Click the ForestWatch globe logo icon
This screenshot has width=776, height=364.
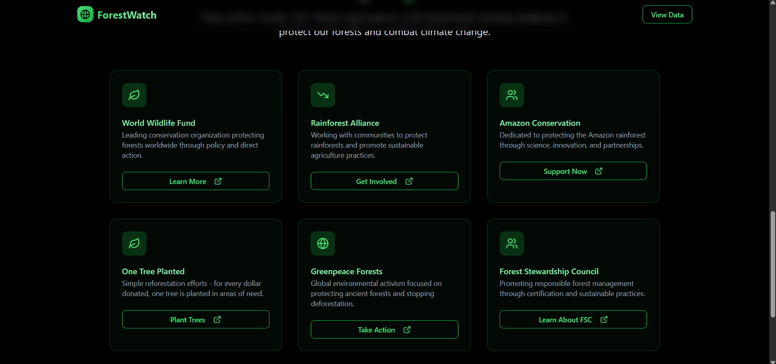click(85, 15)
